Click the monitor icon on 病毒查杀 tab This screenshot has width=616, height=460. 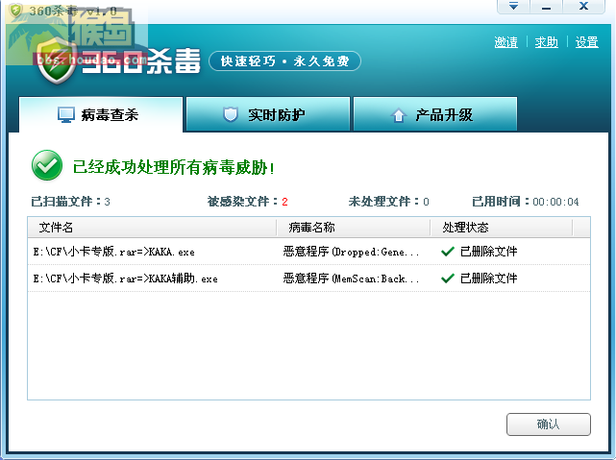tap(66, 114)
